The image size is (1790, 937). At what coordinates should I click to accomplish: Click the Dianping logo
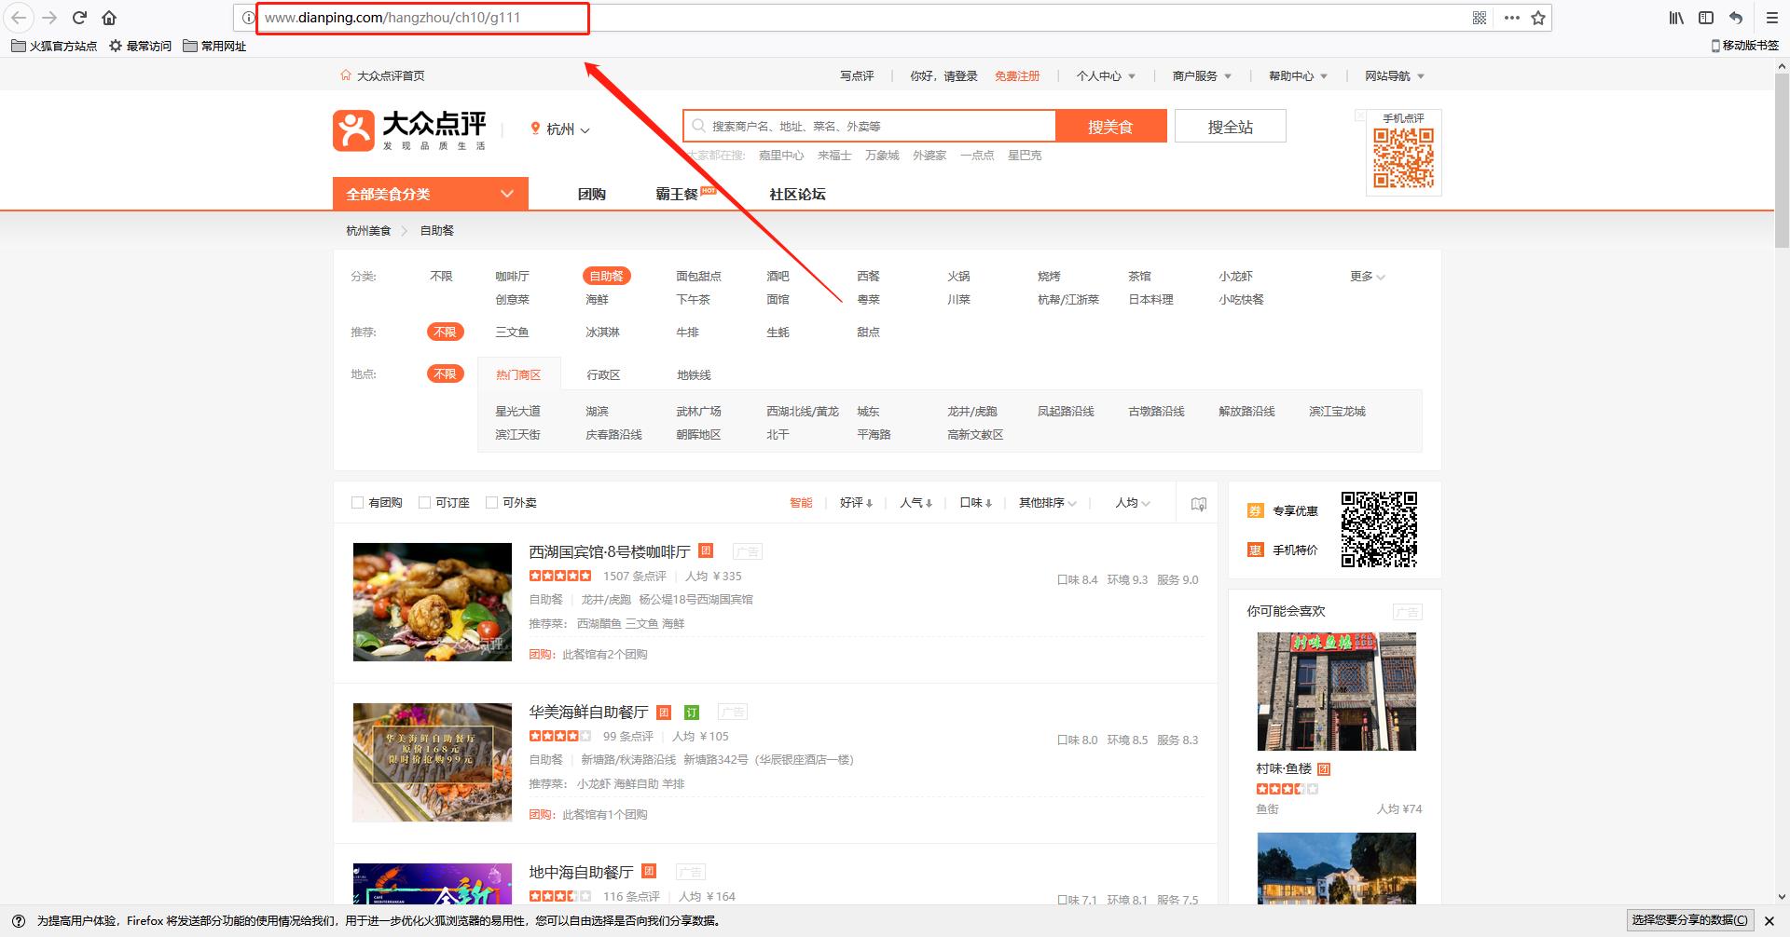point(409,130)
